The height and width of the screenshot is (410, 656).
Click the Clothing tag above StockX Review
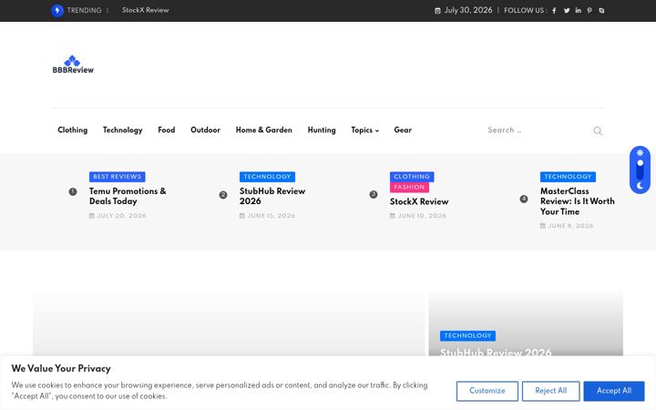(x=412, y=177)
